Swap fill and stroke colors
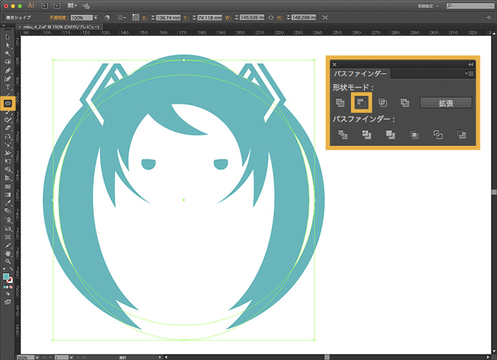 click(12, 270)
